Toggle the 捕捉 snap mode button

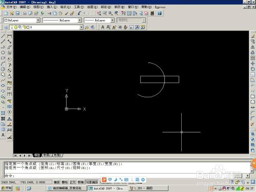coord(57,182)
